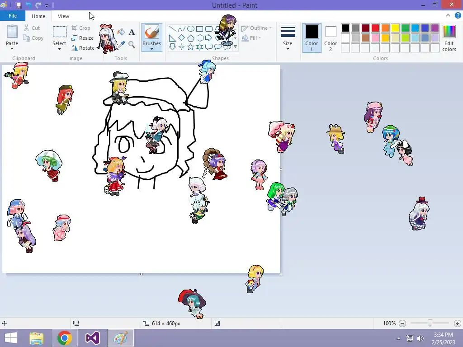Image resolution: width=463 pixels, height=347 pixels.
Task: Click the Rotate button
Action: tap(83, 48)
